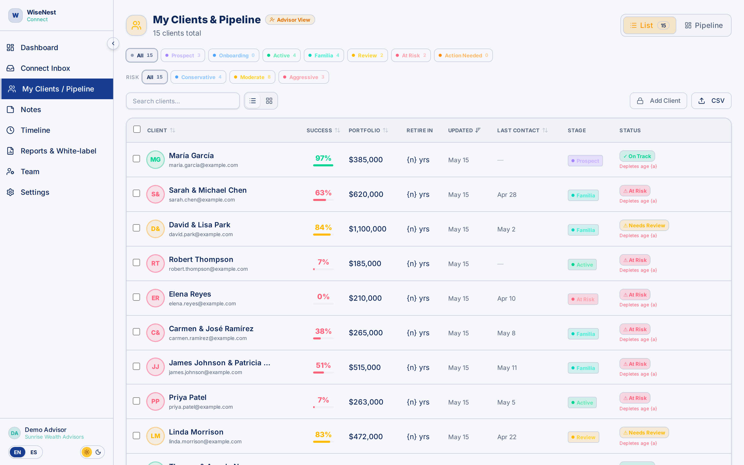Filter by Onboarding stage
Viewport: 744px width, 465px height.
234,55
